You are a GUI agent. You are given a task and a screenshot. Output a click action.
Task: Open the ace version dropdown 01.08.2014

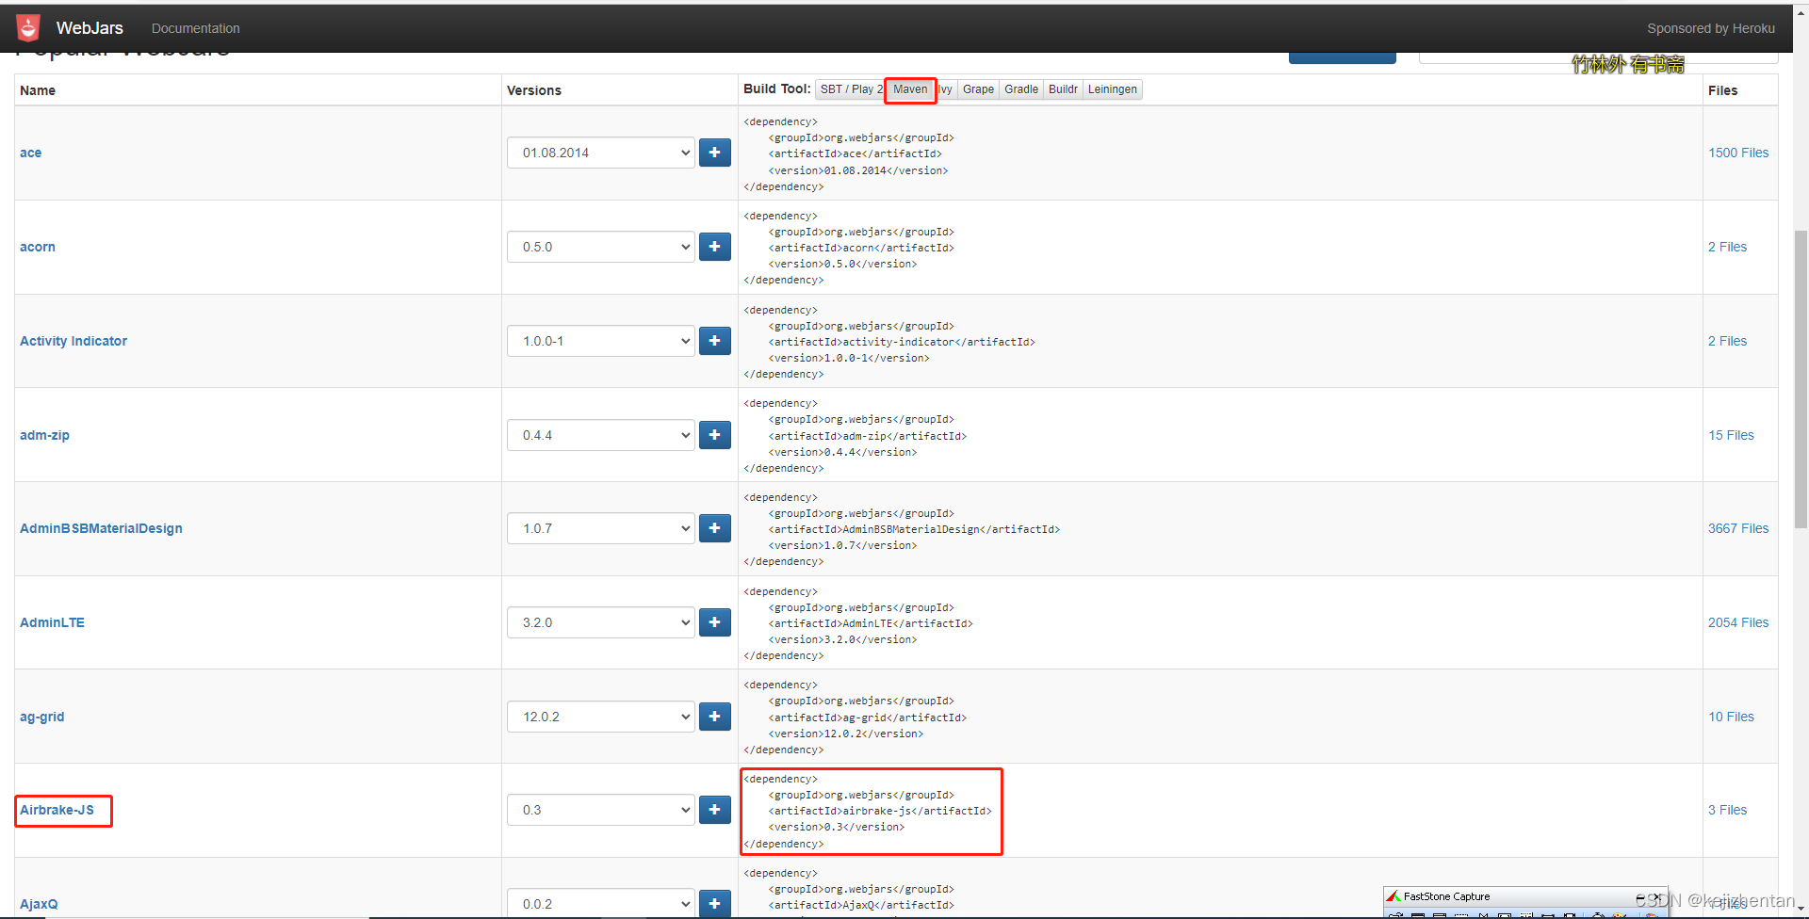coord(601,153)
